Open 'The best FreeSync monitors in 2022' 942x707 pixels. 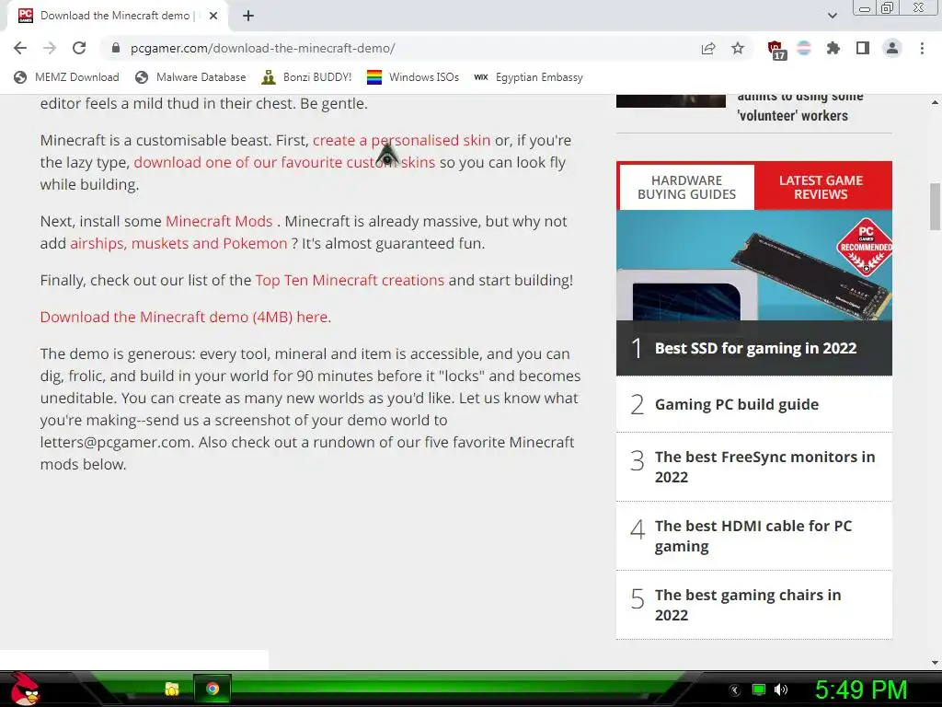click(x=764, y=467)
